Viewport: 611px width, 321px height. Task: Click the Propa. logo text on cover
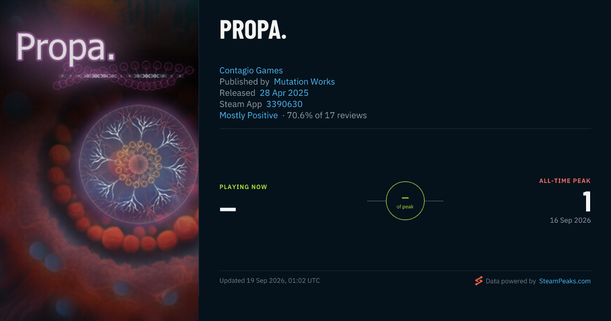(65, 46)
